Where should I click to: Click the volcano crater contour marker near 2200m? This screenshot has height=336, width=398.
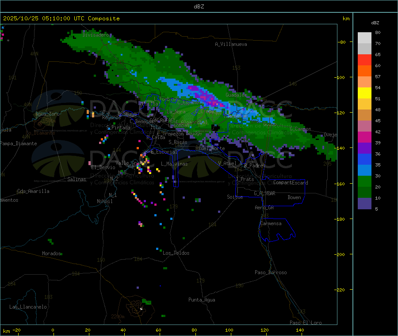pos(141,309)
